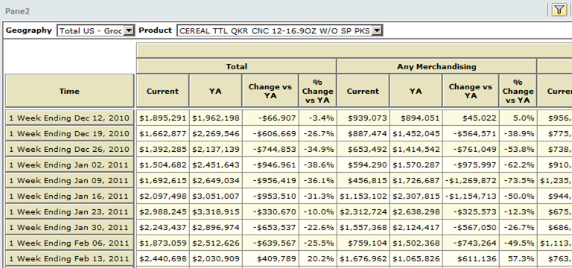Click the yellow filter funnel icon
Viewport: 572px width, 268px height.
559,10
